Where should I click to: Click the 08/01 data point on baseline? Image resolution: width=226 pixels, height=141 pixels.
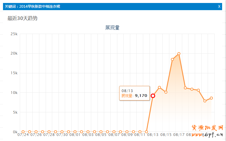pos(75,131)
